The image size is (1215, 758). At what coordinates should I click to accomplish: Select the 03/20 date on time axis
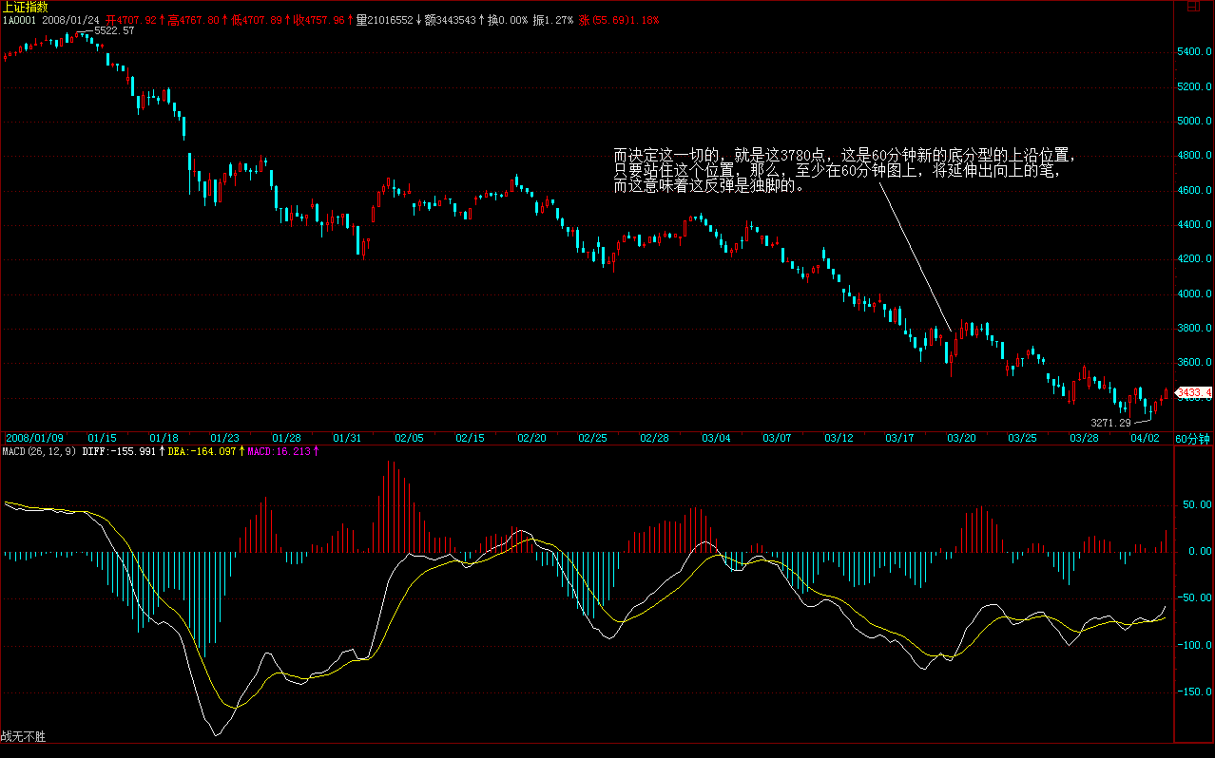pyautogui.click(x=961, y=438)
